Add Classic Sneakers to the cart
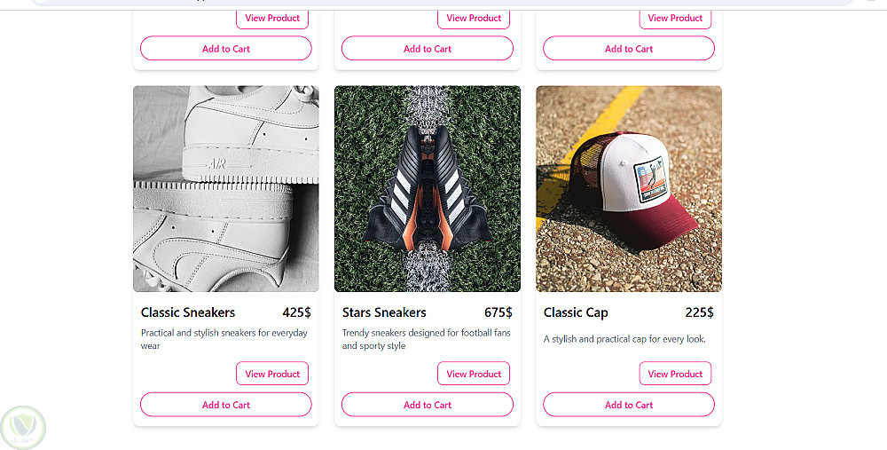Screen dimensions: 887x450 (x=225, y=405)
